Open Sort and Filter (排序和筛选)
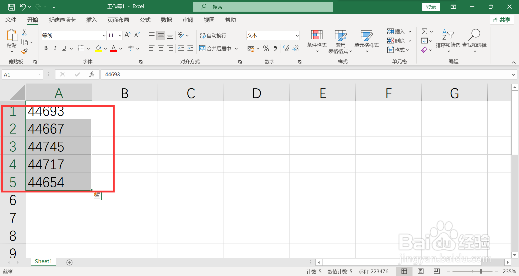This screenshot has height=276, width=519. (x=448, y=41)
